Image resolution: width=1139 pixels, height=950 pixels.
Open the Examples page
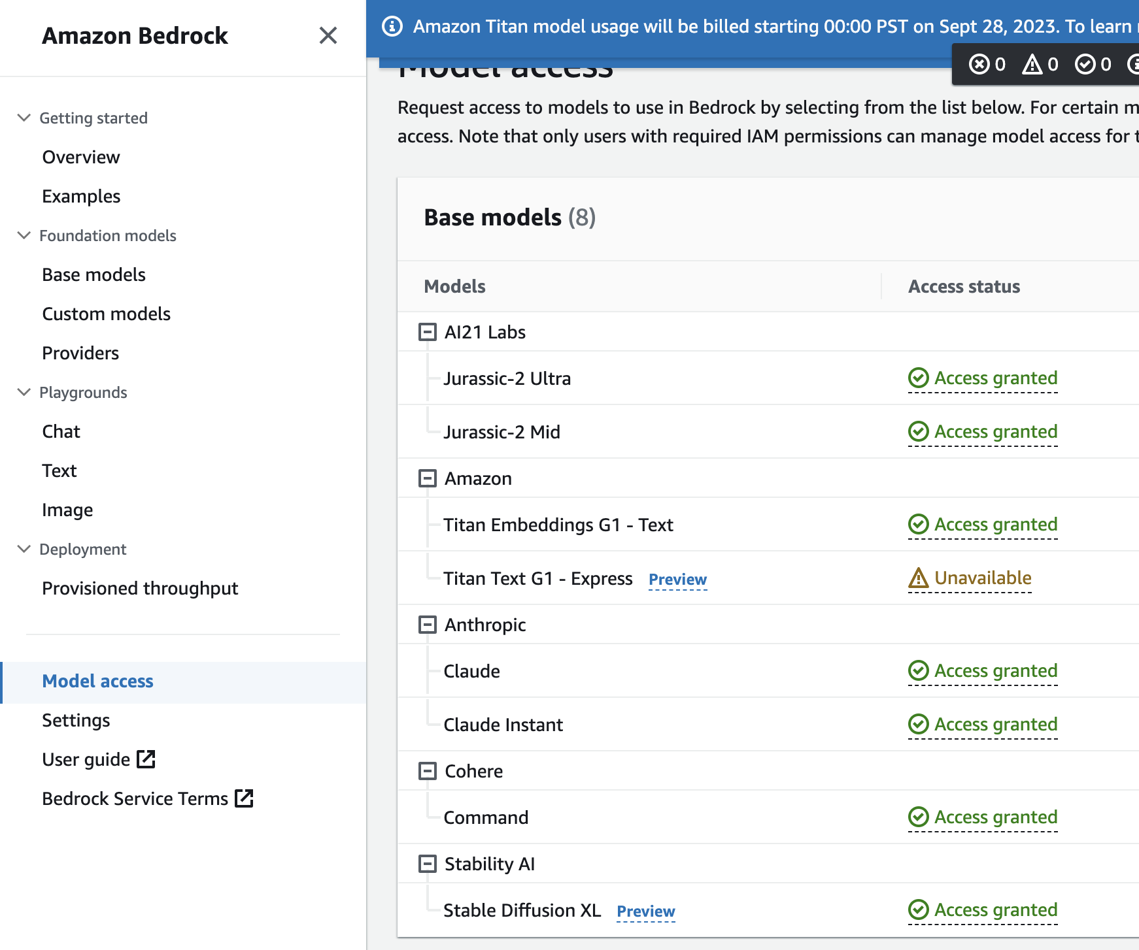click(81, 196)
